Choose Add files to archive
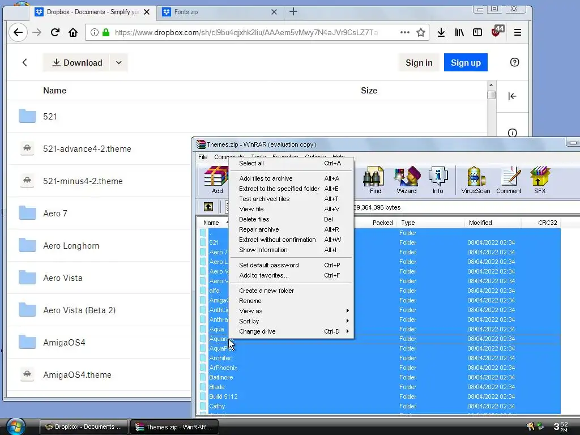 point(291,178)
